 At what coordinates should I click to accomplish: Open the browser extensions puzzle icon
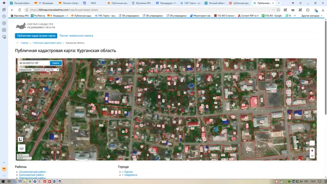click(308, 10)
